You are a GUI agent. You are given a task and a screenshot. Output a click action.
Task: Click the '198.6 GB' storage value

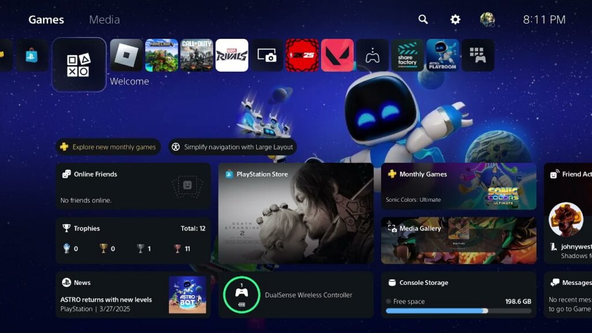518,301
